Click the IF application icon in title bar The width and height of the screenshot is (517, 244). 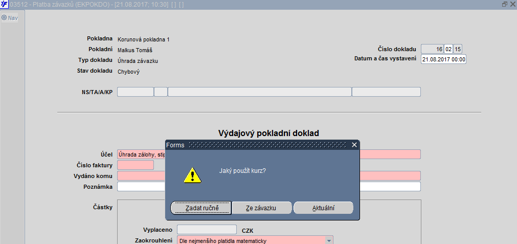[x=4, y=4]
